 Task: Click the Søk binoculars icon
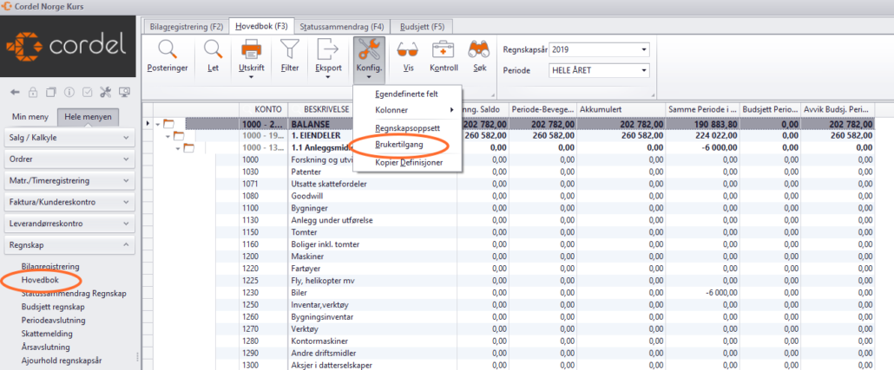[479, 49]
